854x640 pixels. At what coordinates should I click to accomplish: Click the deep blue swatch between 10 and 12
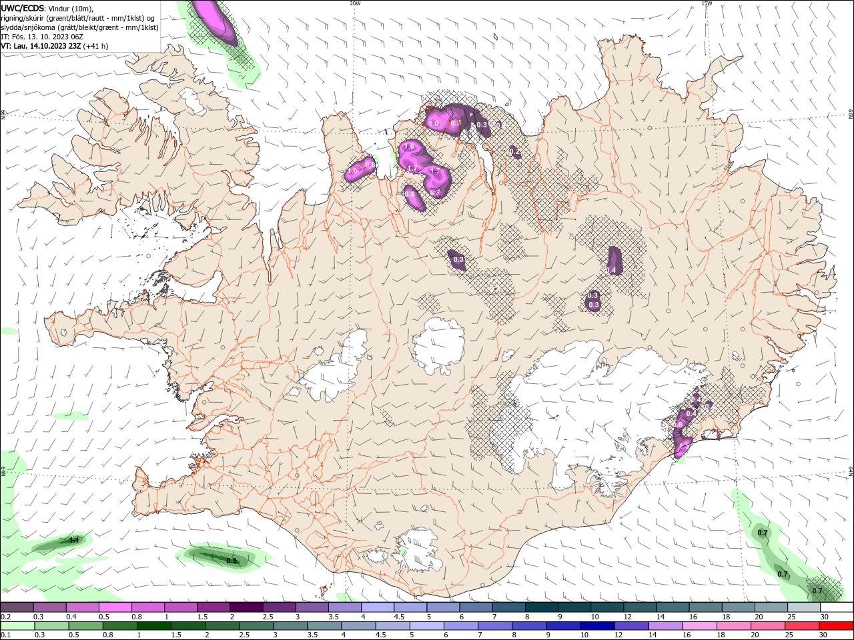click(597, 626)
